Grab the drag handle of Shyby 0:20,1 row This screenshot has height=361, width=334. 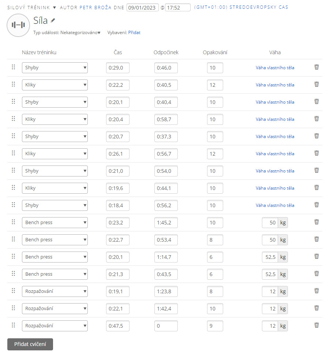pyautogui.click(x=13, y=101)
